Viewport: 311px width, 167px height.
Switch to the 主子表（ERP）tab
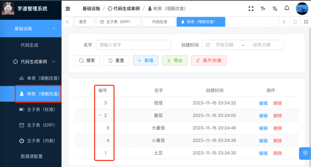[x=118, y=22]
